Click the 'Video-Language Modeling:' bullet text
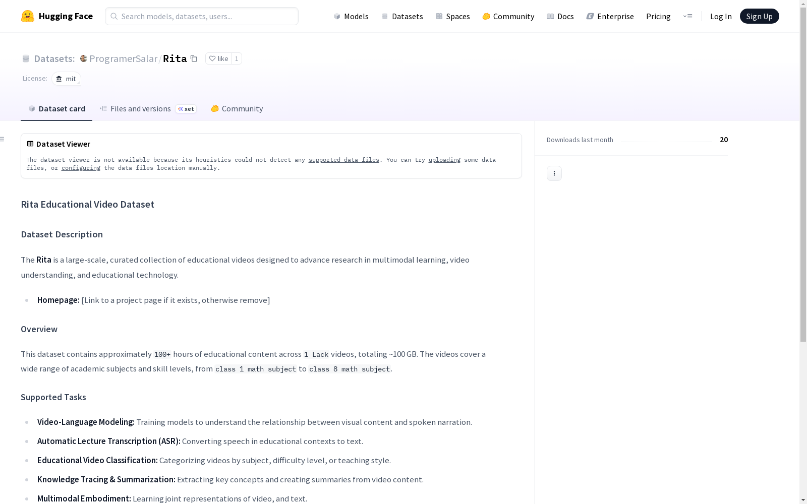807x504 pixels. tap(86, 422)
